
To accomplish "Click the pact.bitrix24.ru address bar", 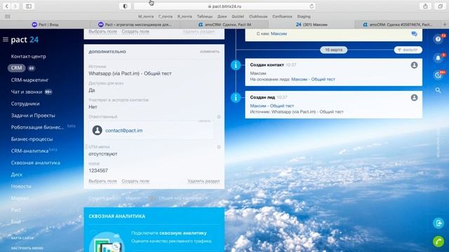I will tap(224, 6).
